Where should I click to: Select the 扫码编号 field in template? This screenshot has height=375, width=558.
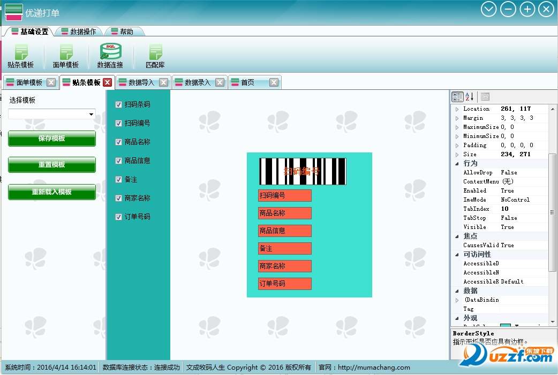(285, 195)
